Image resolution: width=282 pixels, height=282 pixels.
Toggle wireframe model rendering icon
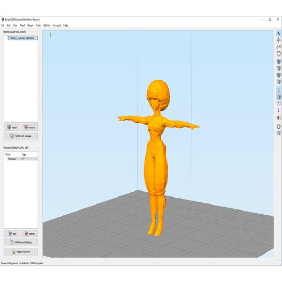pyautogui.click(x=278, y=104)
